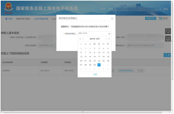Click the location pin icon next to 首页
This screenshot has width=174, height=114.
click(x=6, y=19)
